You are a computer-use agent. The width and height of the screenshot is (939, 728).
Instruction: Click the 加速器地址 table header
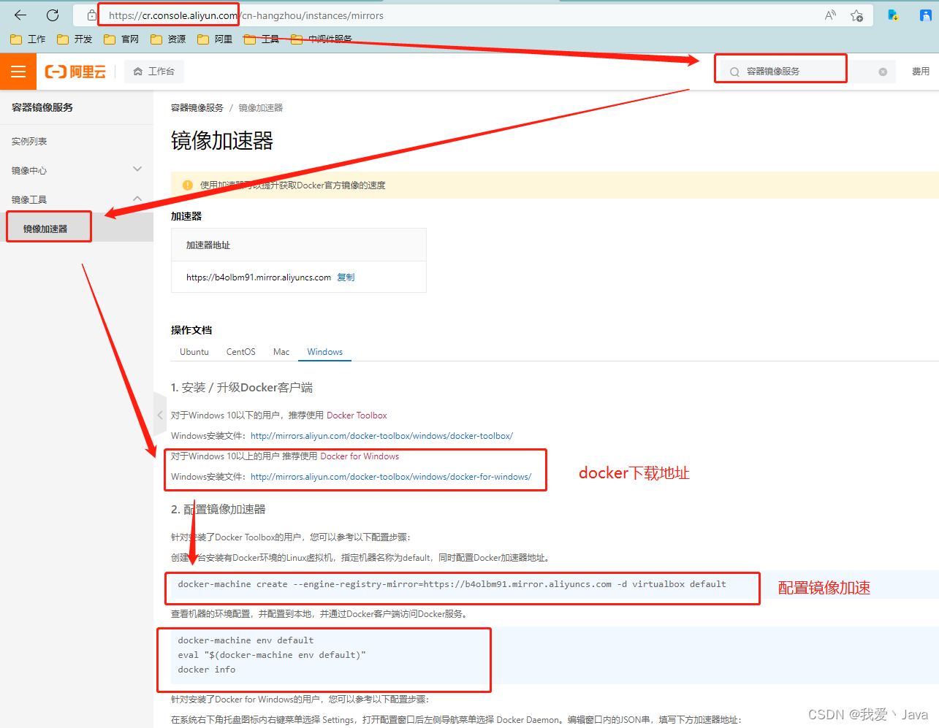click(x=208, y=245)
